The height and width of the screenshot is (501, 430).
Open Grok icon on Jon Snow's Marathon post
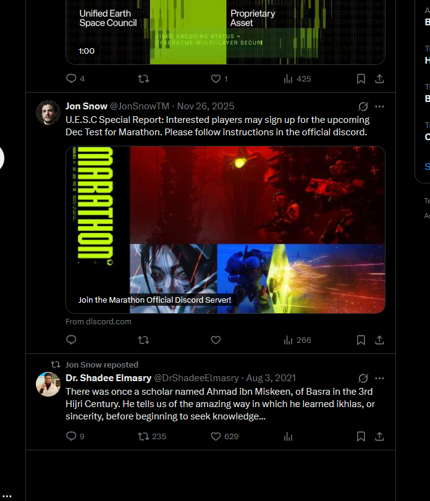click(363, 106)
